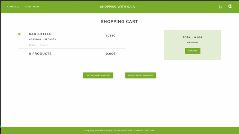The width and height of the screenshot is (239, 134).
Task: Click 0 Products label under the total
Action: click(x=192, y=42)
